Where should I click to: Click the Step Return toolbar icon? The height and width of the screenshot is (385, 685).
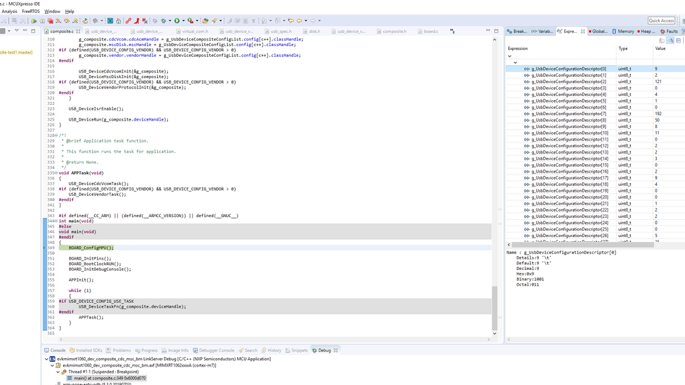pos(75,21)
